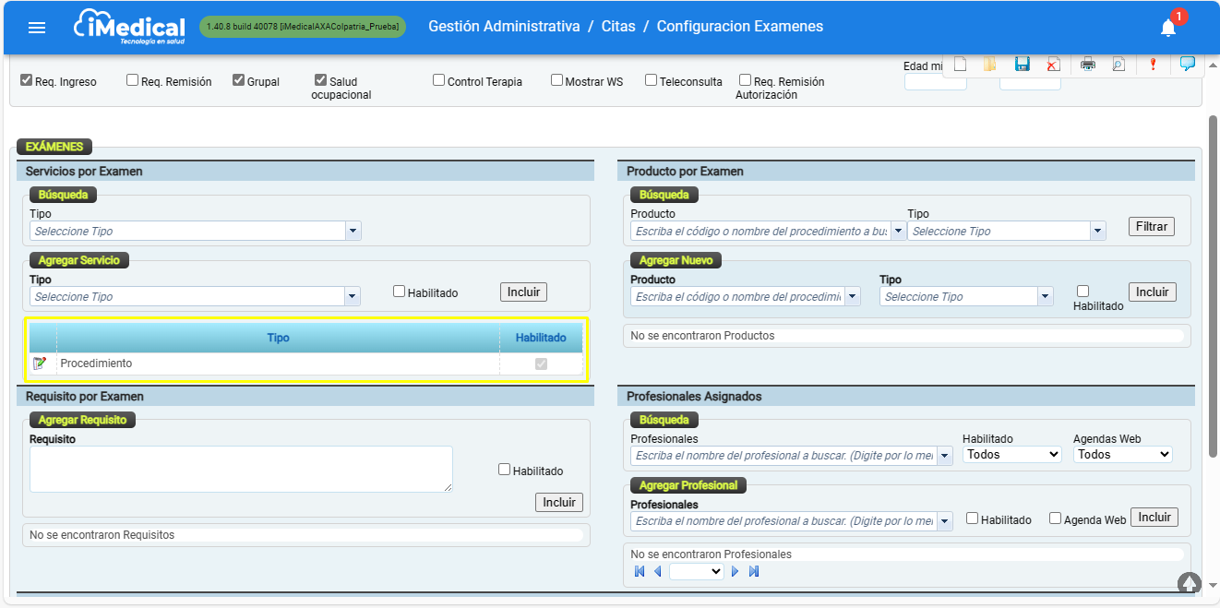The height and width of the screenshot is (608, 1220).
Task: Go to last page of Profesionales
Action: [x=754, y=572]
